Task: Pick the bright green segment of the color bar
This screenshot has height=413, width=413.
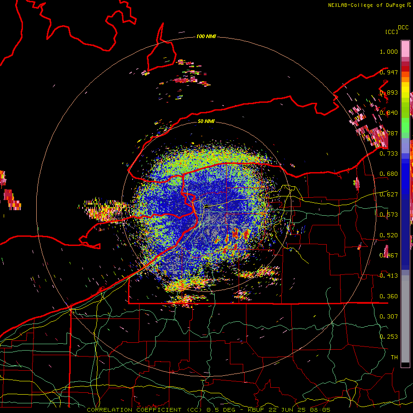Action: pyautogui.click(x=405, y=125)
